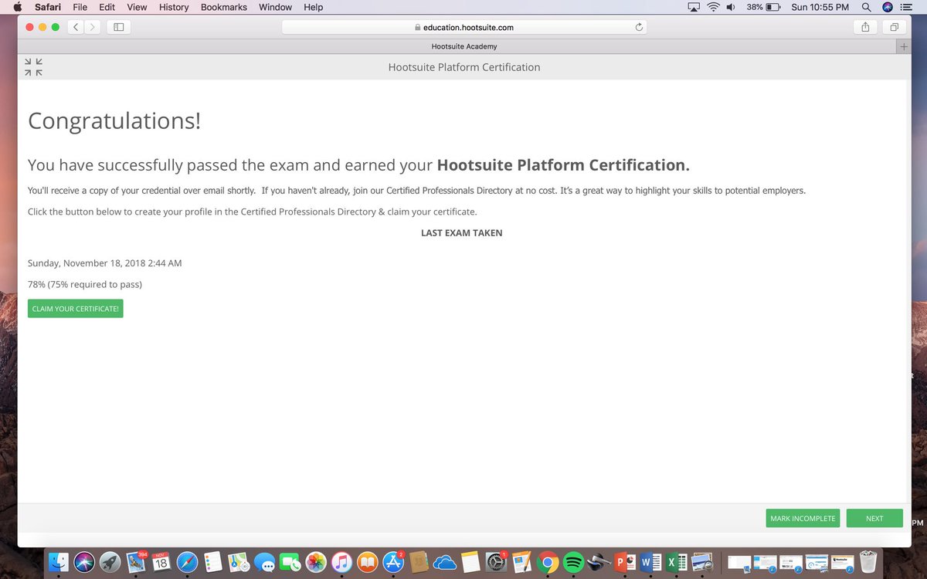Open Spotlight search in menu bar
This screenshot has height=579, width=927.
(866, 7)
